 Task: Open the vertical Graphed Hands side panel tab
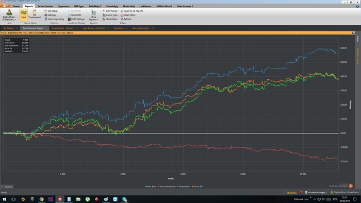click(x=357, y=56)
